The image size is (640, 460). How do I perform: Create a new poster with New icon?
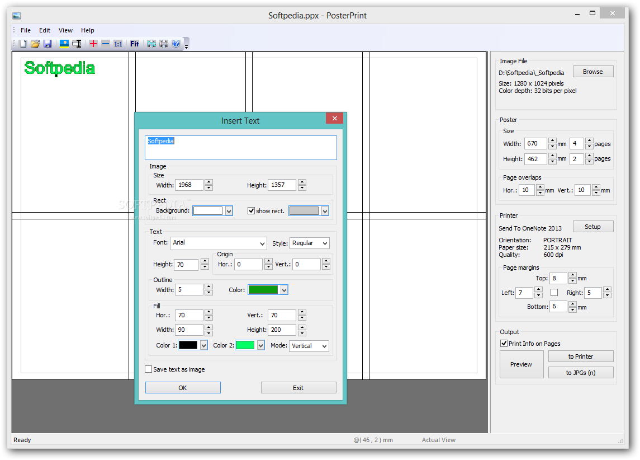(x=23, y=44)
